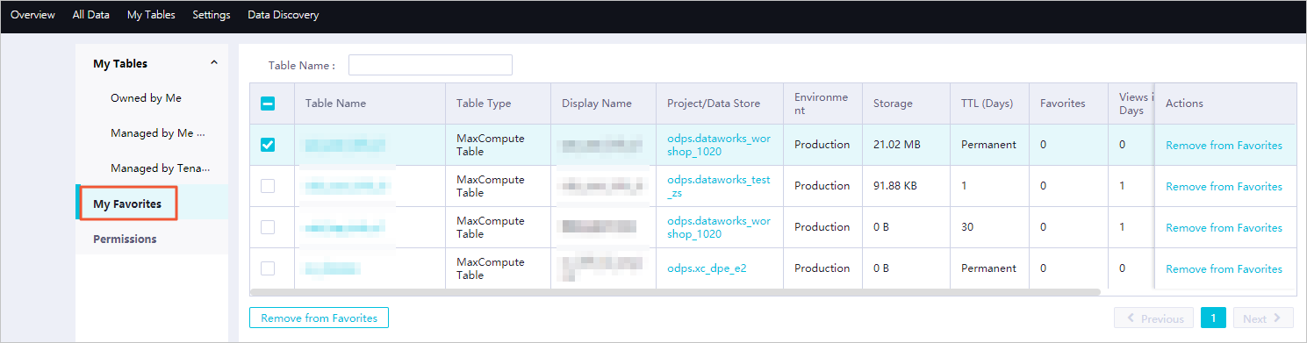Toggle the select-all header checkbox

coord(269,104)
